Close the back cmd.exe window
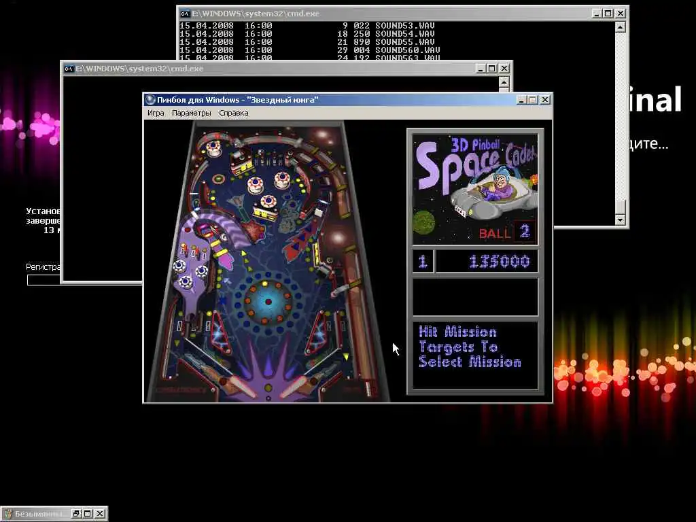 [621, 14]
